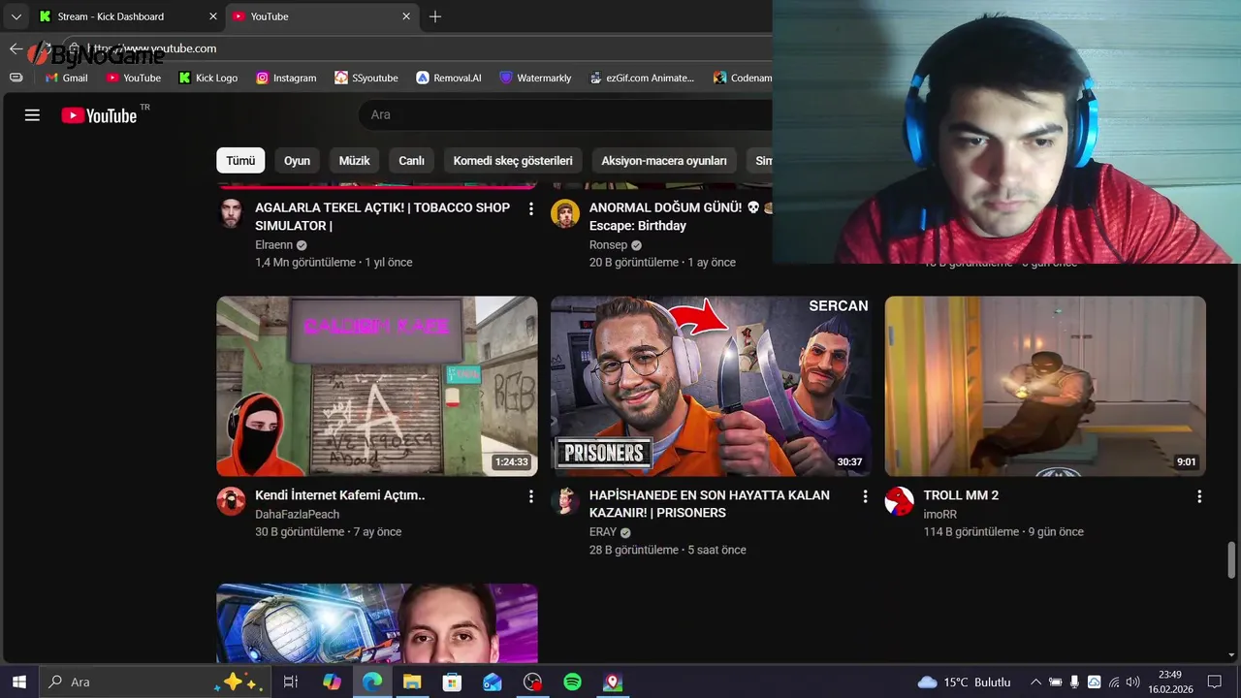1241x698 pixels.
Task: Open the volume icon in system tray
Action: [x=1132, y=682]
